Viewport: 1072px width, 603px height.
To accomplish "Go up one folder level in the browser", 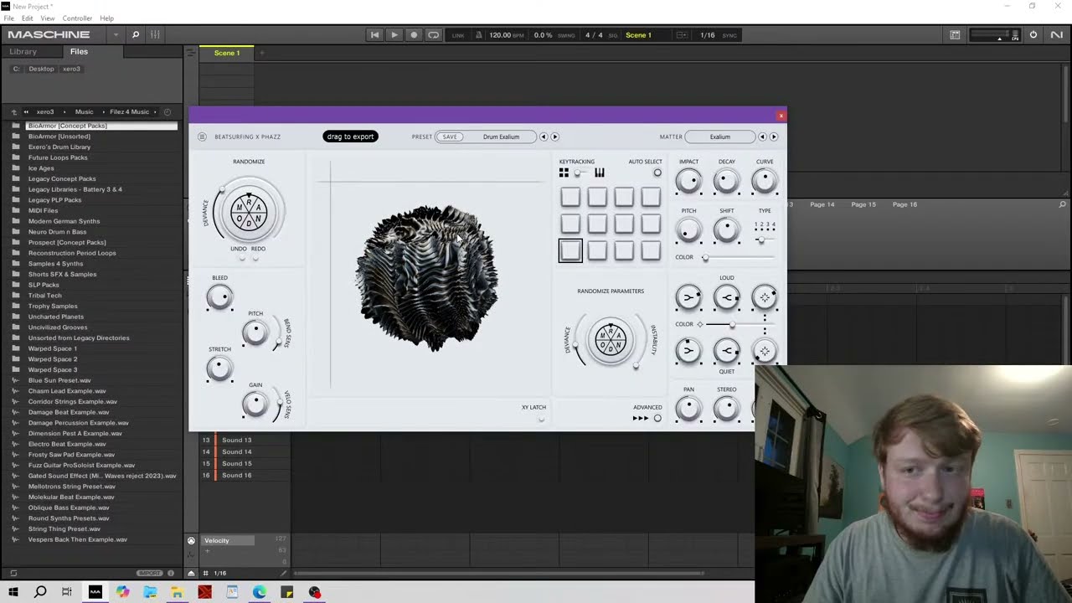I will coord(13,111).
